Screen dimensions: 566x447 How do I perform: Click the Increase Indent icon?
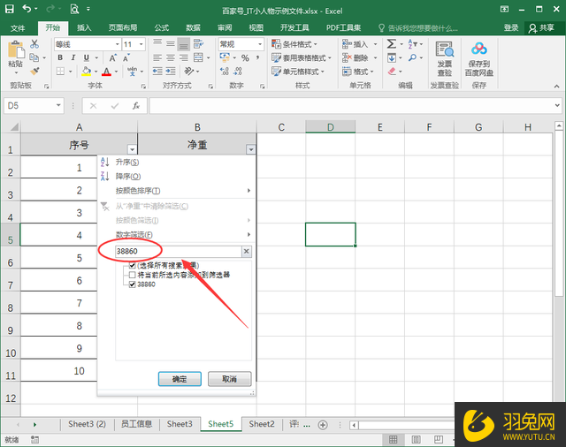click(171, 71)
